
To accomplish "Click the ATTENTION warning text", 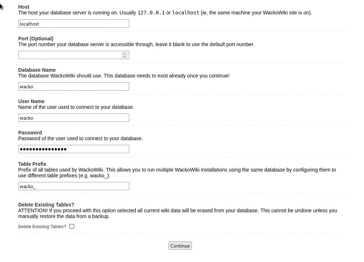I will pyautogui.click(x=177, y=213).
